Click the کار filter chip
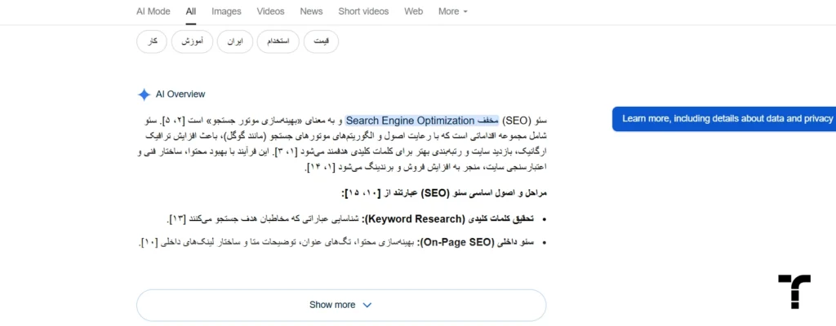This screenshot has height=326, width=836. [x=152, y=42]
